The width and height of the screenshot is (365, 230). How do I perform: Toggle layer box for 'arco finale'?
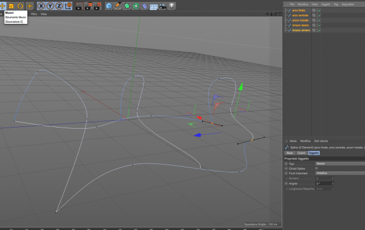pos(314,10)
